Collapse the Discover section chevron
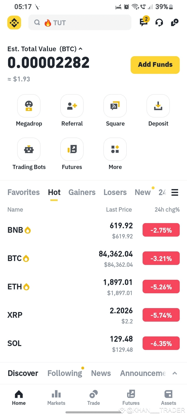The width and height of the screenshot is (187, 416). tap(175, 373)
